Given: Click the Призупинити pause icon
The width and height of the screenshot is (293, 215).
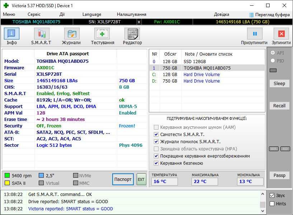Looking at the screenshot, I should 255,34.
